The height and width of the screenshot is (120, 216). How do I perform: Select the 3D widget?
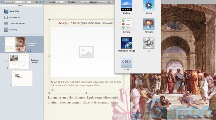click(148, 43)
